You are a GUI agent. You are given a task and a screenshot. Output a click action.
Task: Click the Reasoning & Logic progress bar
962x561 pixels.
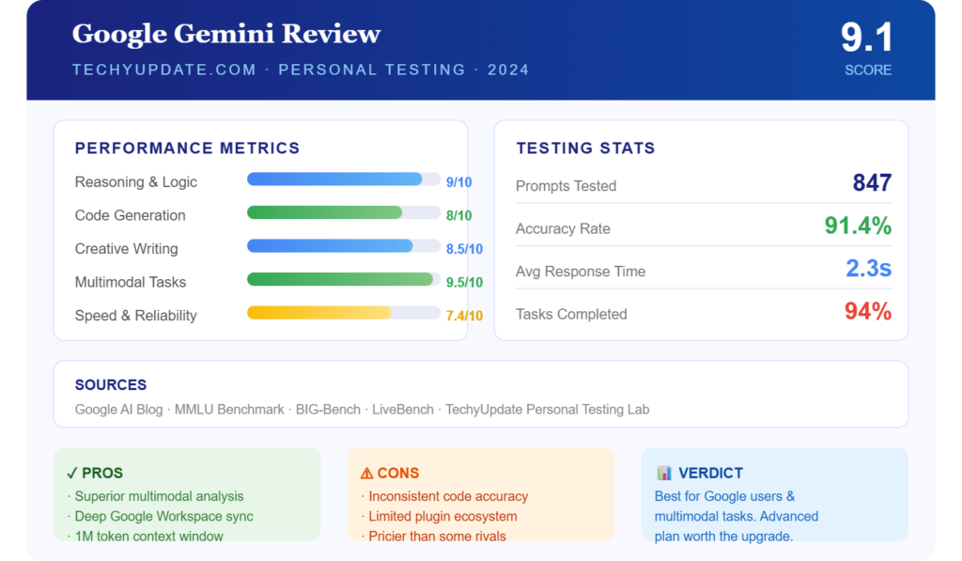[344, 179]
